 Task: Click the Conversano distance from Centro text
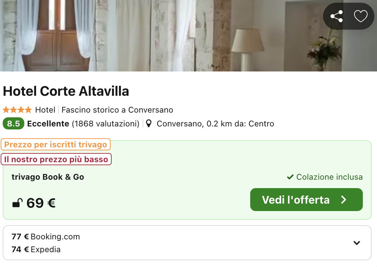(x=215, y=124)
